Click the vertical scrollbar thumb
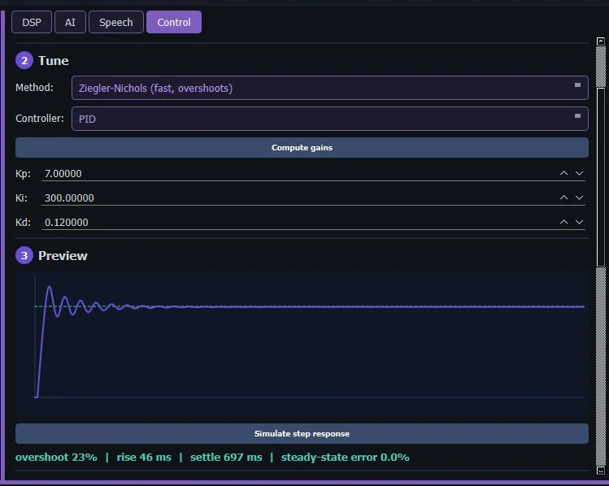Viewport: 609px width, 486px height. coord(600,177)
